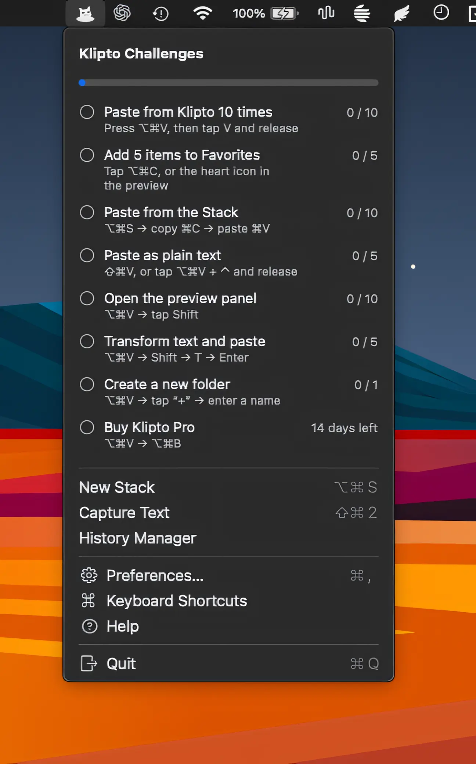Viewport: 476px width, 764px height.
Task: Click the Klipto Challenges progress bar
Action: point(228,83)
